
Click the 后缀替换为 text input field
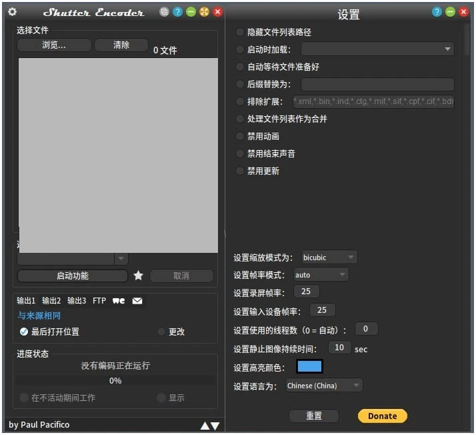click(377, 84)
